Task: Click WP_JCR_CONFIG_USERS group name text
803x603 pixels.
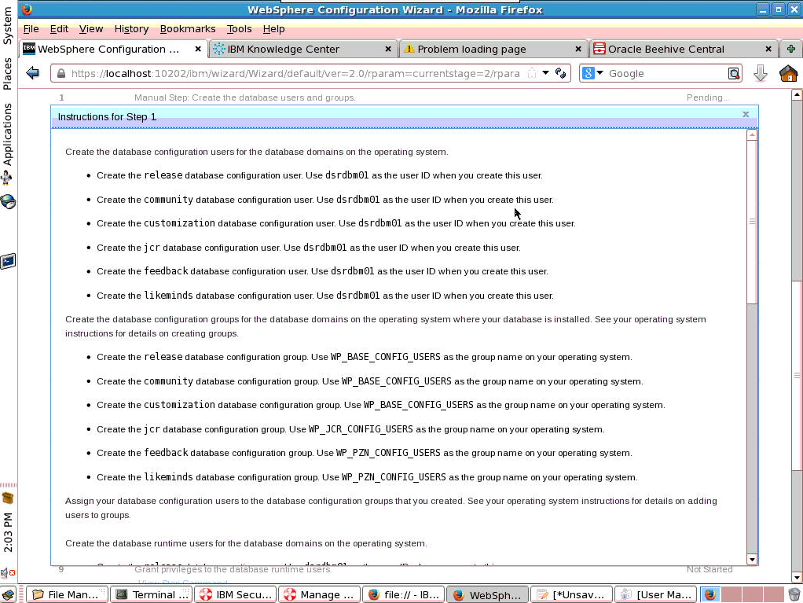Action: pos(361,428)
